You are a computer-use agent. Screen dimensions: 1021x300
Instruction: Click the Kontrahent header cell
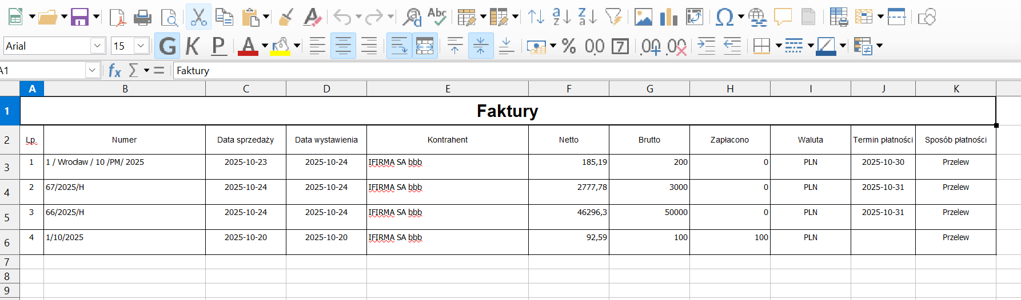(x=447, y=140)
